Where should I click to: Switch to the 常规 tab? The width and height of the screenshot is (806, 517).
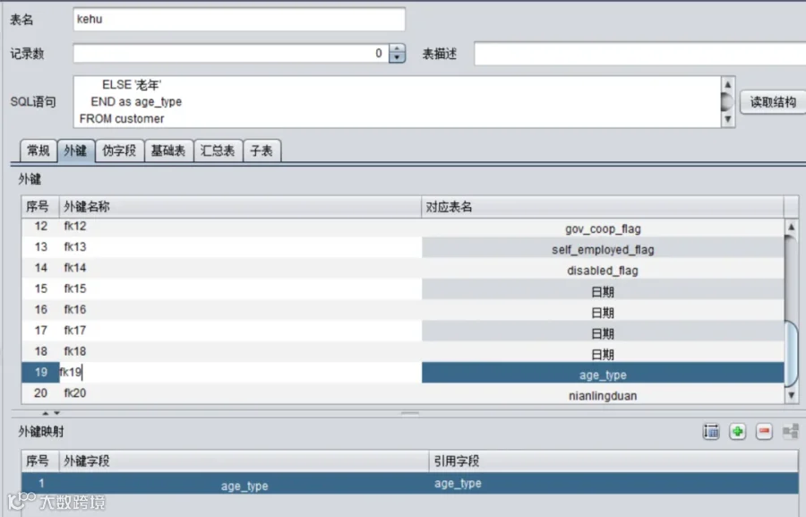click(x=39, y=151)
